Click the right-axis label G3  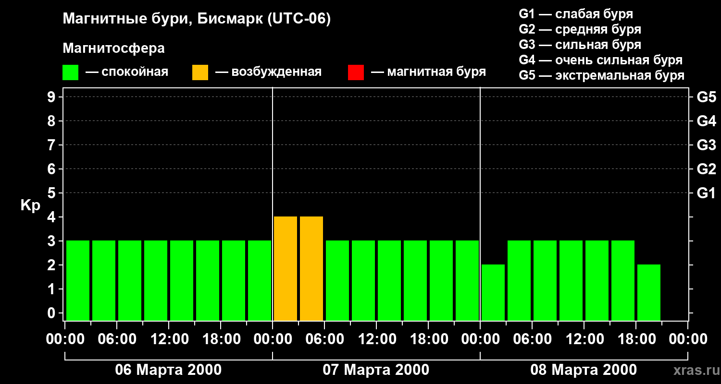(706, 145)
